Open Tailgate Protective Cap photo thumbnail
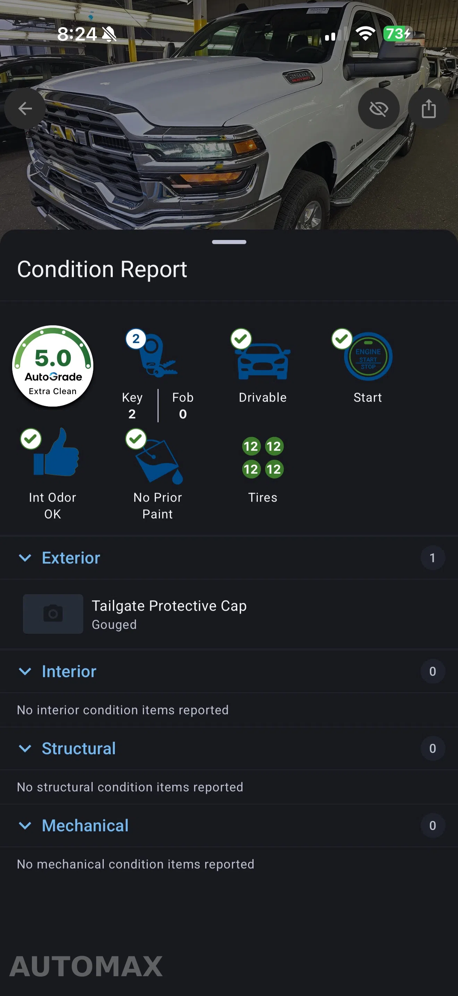This screenshot has height=996, width=458. 53,614
